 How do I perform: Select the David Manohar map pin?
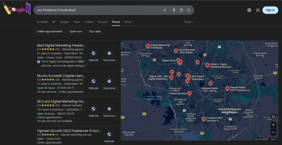point(176,51)
